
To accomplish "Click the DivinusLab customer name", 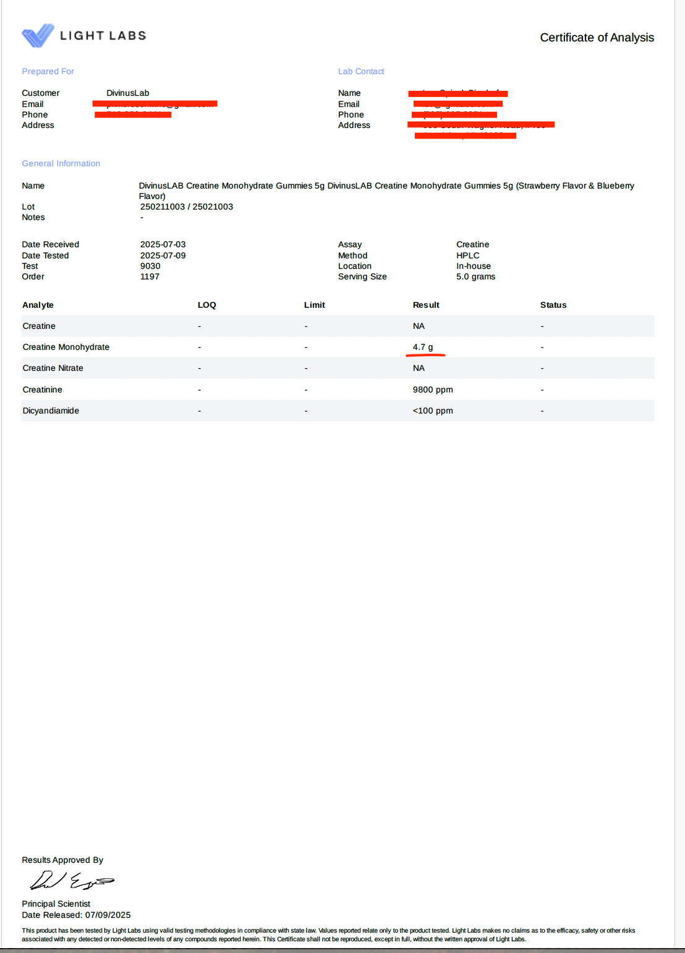I will (x=127, y=93).
